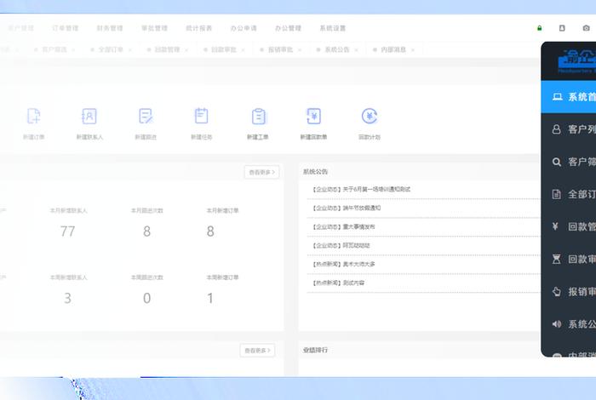
Task: Open 回款管理 yen item in sidebar
Action: coord(568,226)
